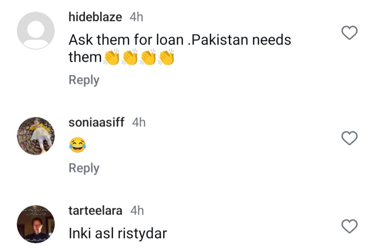
Task: Reply to soniaasiff's laughing emoji comment
Action: coord(84,168)
